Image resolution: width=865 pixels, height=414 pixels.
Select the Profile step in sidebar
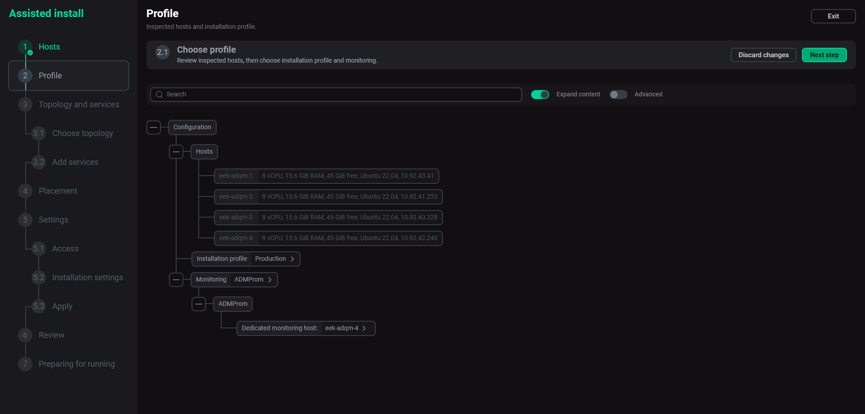click(x=68, y=76)
